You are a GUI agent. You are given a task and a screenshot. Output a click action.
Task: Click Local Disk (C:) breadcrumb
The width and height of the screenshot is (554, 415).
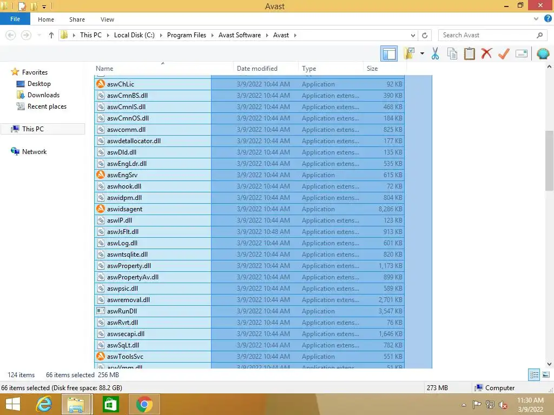tap(134, 35)
